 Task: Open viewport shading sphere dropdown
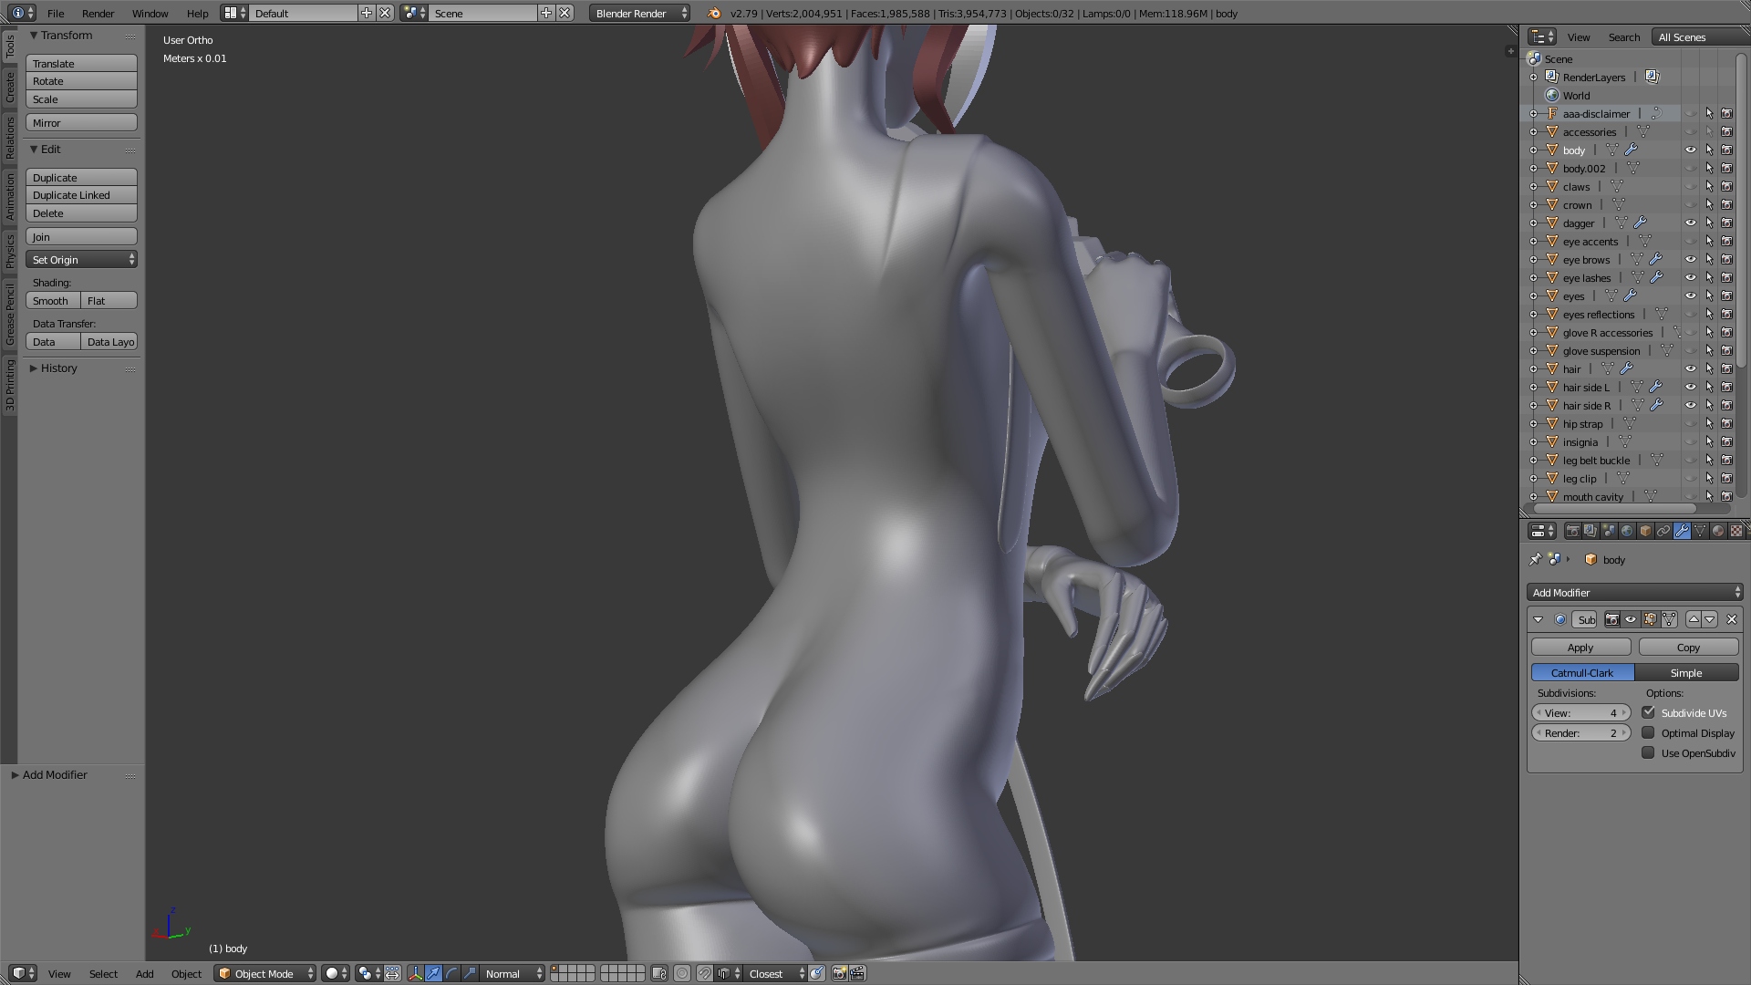[337, 973]
